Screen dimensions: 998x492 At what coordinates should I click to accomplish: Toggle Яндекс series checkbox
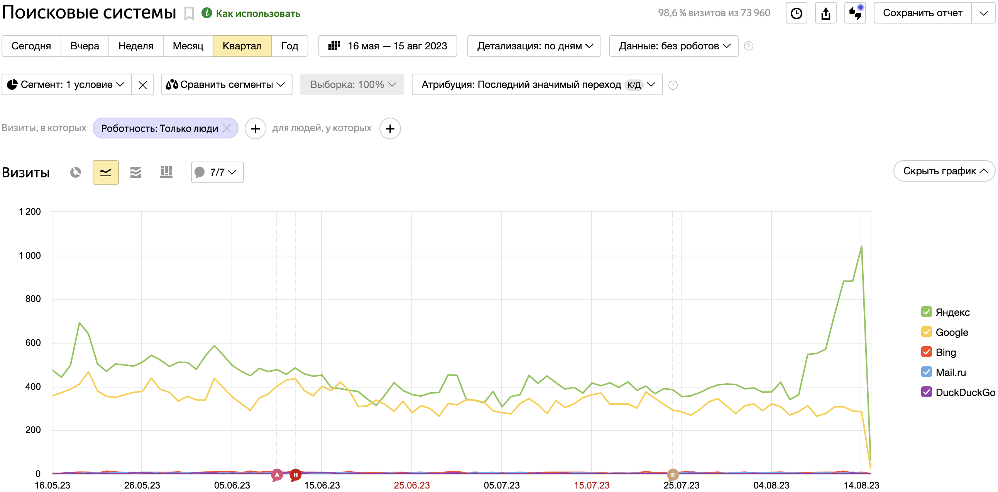(x=926, y=312)
